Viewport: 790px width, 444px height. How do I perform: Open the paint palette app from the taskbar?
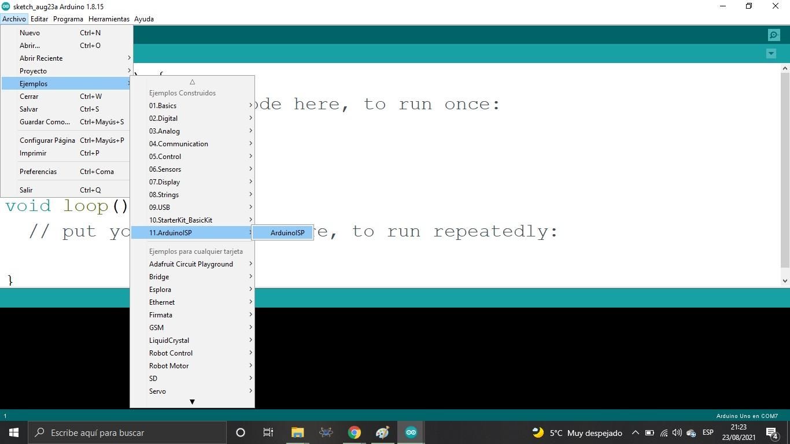click(382, 432)
